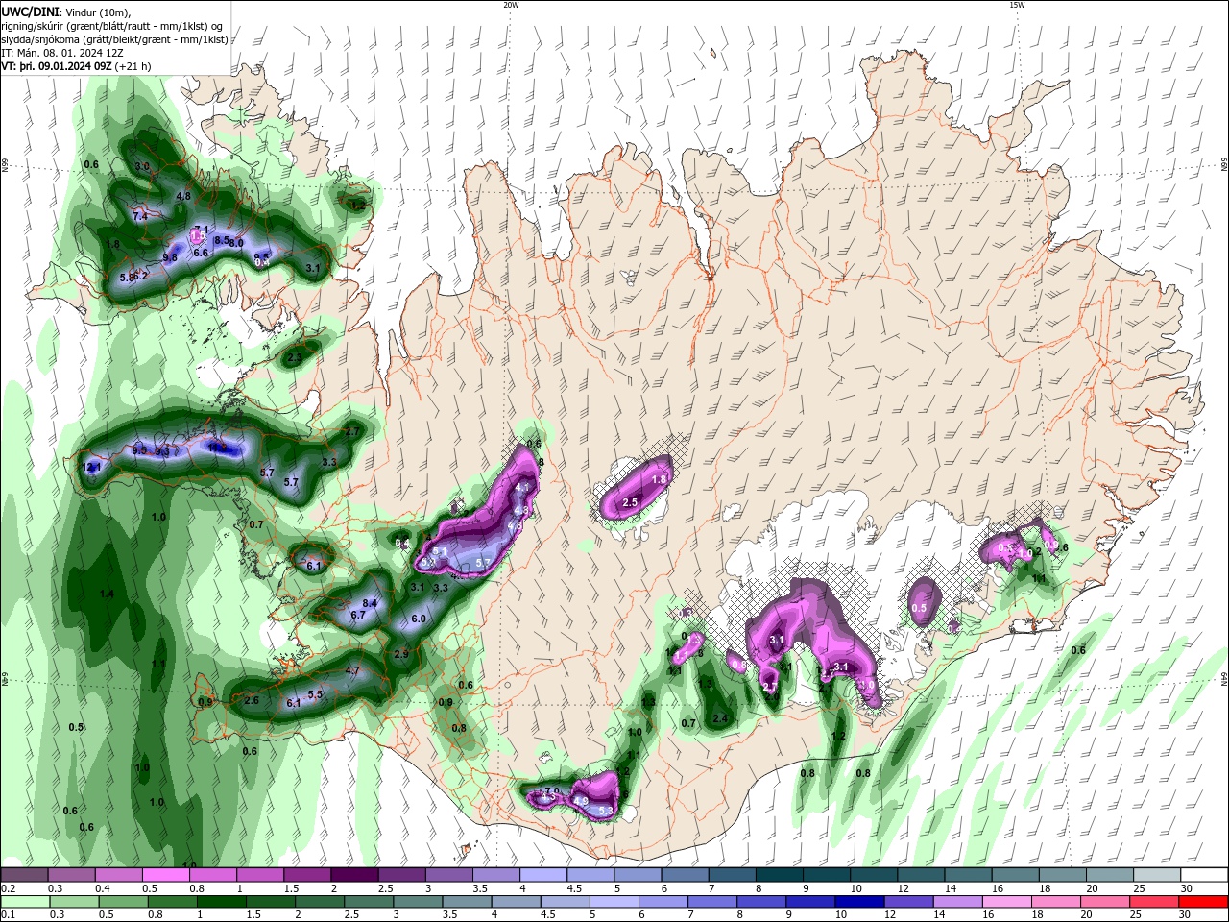This screenshot has height=922, width=1229.
Task: Click the 'slydda/snjókoma' legend description line
Action: coord(114,39)
